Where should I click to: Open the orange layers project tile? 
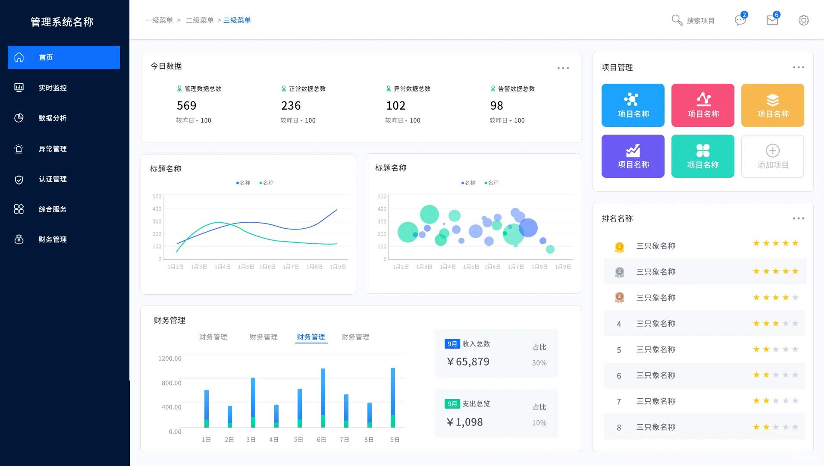point(772,105)
